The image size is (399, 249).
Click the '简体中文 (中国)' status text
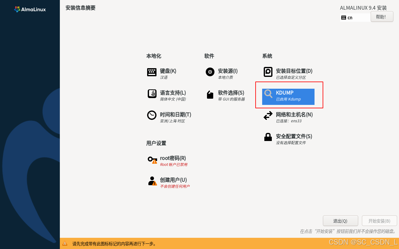tap(173, 99)
